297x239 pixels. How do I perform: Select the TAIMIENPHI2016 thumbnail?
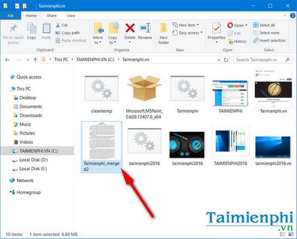230,146
